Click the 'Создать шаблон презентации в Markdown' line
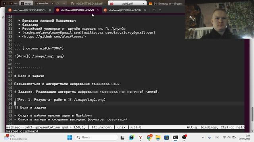The height and width of the screenshot is (142, 254). coord(53,116)
